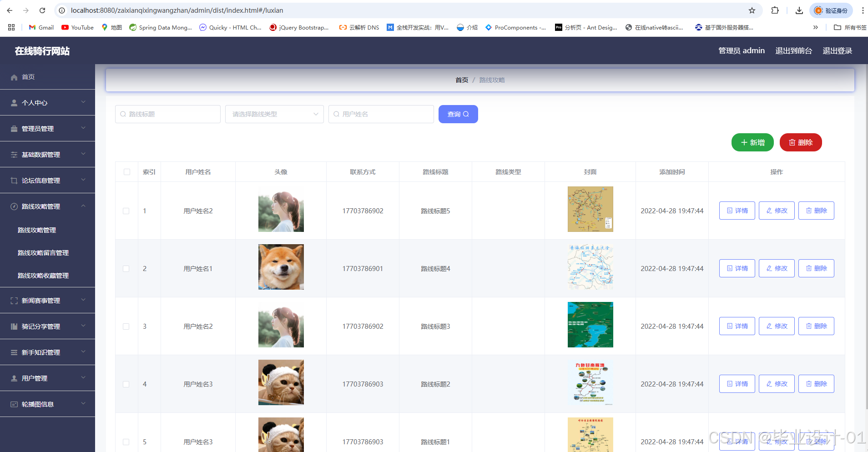Click compass icon next to 路线攻略管理
The width and height of the screenshot is (868, 452).
click(x=14, y=206)
